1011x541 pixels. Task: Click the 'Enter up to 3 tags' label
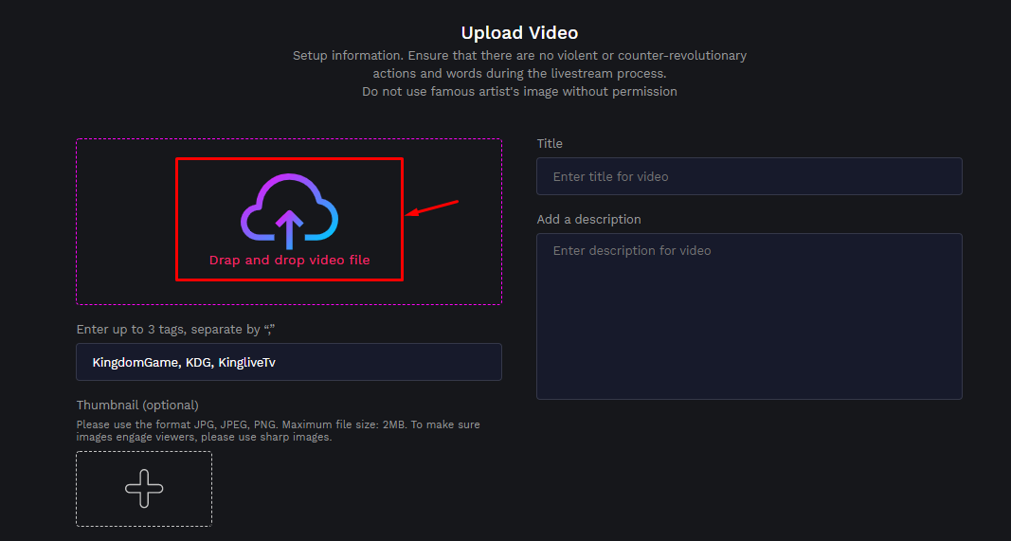pyautogui.click(x=176, y=329)
